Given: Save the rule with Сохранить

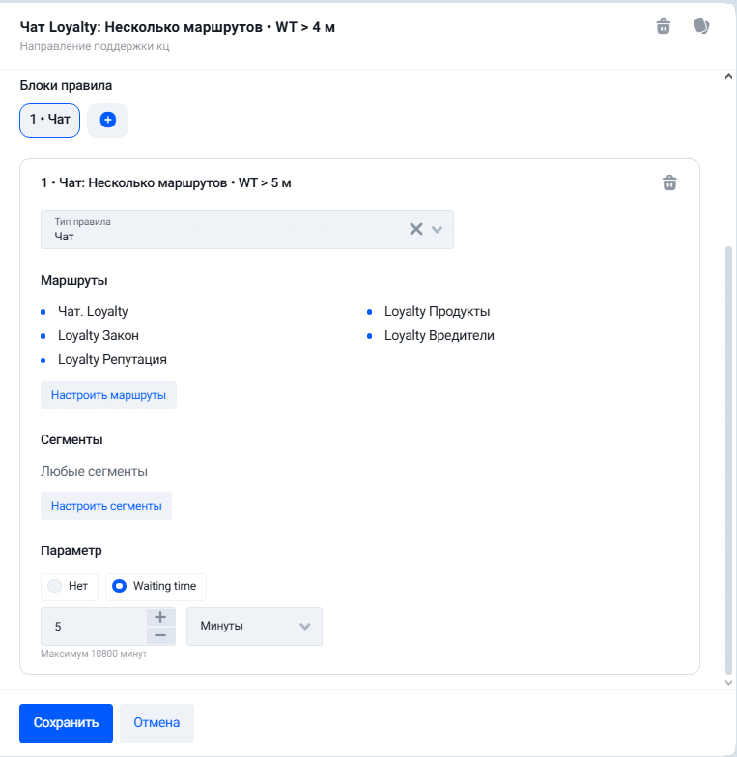Looking at the screenshot, I should tap(66, 722).
